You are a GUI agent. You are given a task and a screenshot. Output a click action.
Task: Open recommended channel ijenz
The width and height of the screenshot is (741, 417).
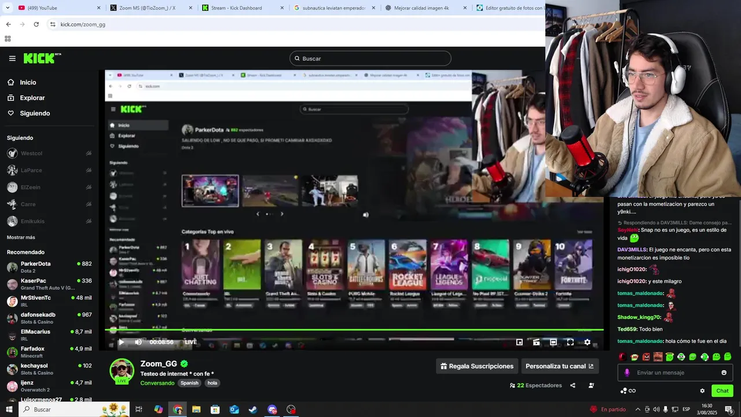[x=49, y=386]
